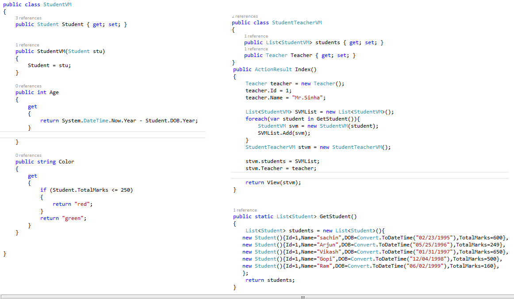Click the "return students;" statement

[x=270, y=280]
